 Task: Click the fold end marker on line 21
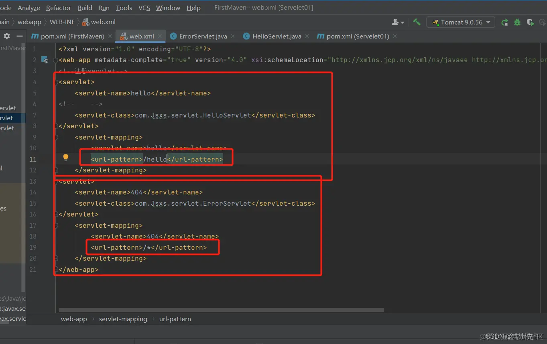(56, 269)
